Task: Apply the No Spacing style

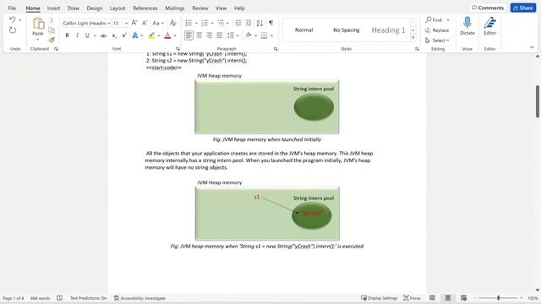Action: pos(346,30)
